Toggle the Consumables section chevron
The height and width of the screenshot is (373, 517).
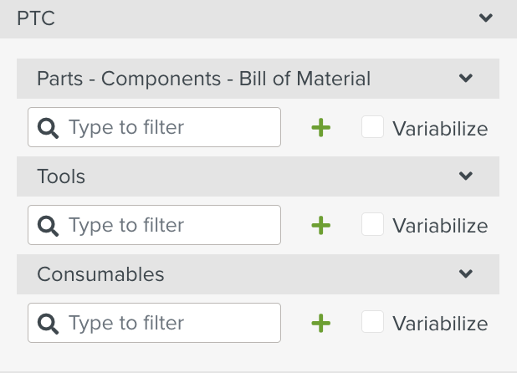point(466,274)
